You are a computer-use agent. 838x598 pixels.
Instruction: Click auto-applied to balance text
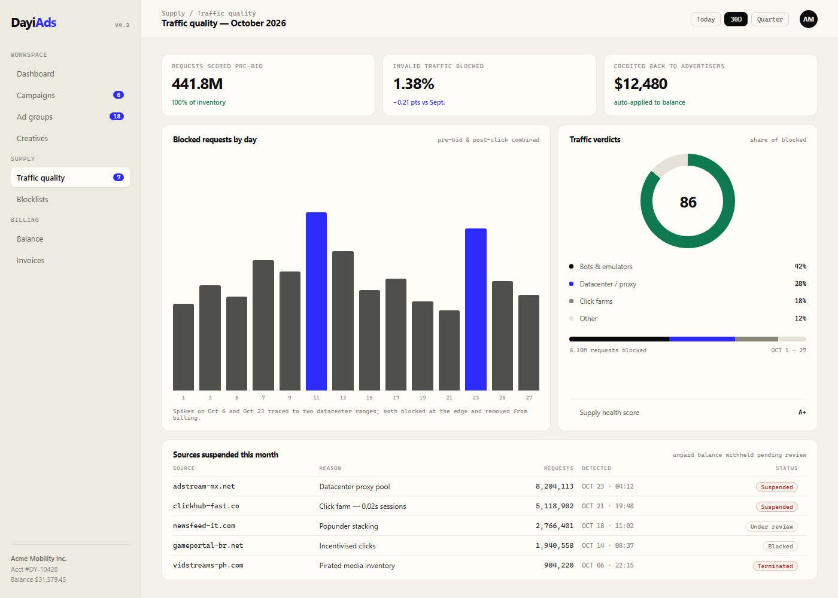(649, 102)
